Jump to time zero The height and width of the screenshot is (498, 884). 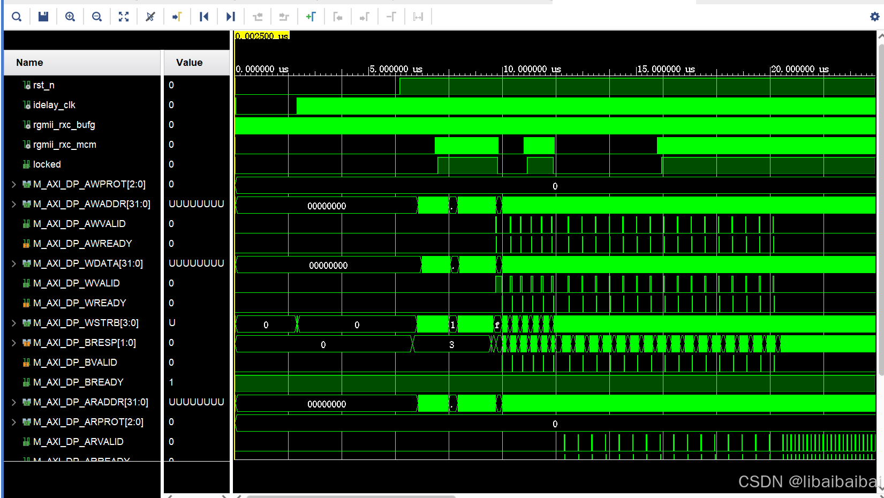[204, 17]
